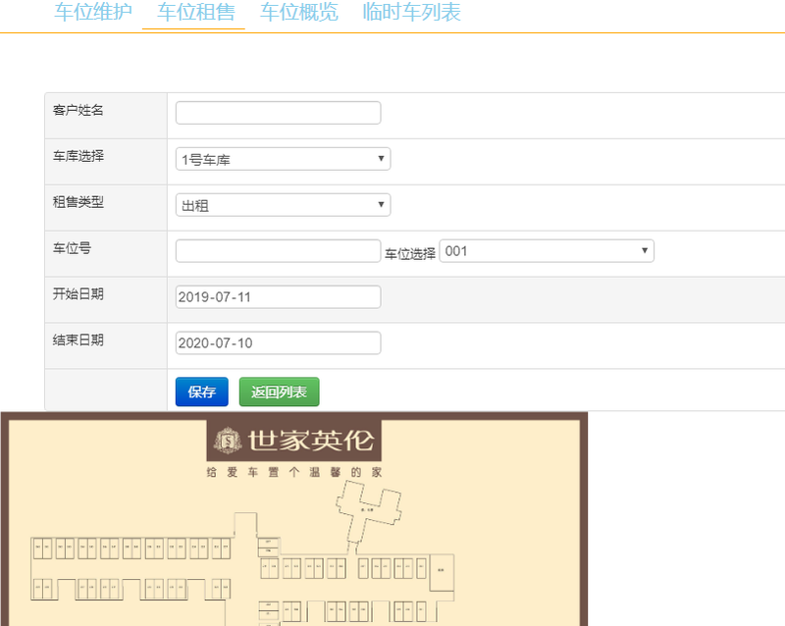Click the green 返回列表 button
The image size is (785, 626).
pyautogui.click(x=279, y=391)
